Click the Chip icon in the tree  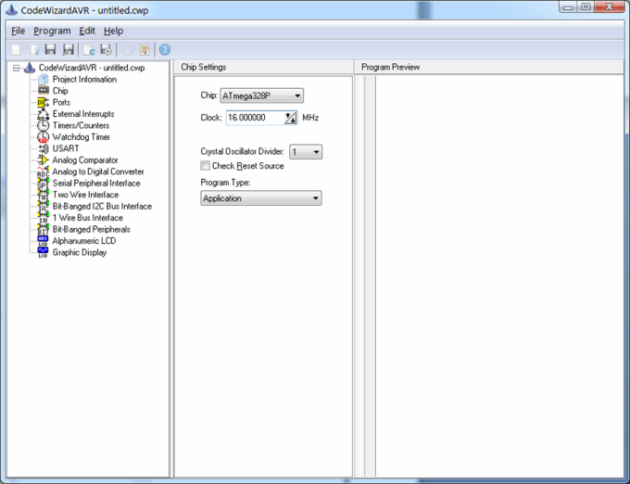coord(43,91)
